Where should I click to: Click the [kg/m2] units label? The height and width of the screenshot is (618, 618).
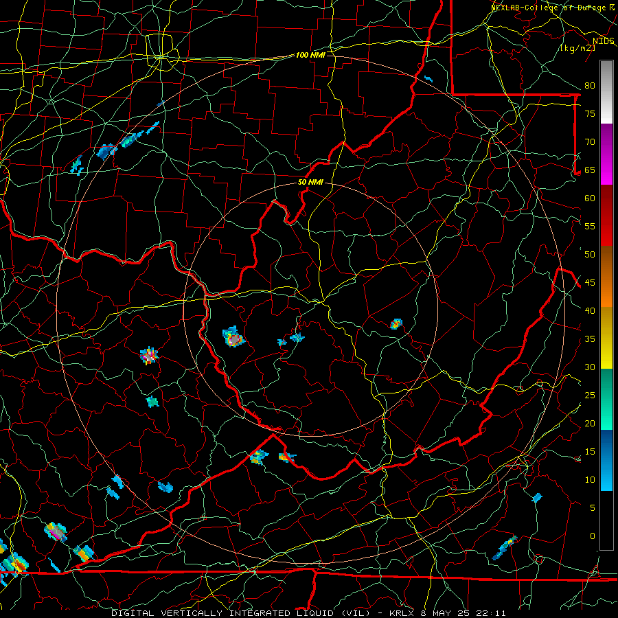tap(577, 48)
